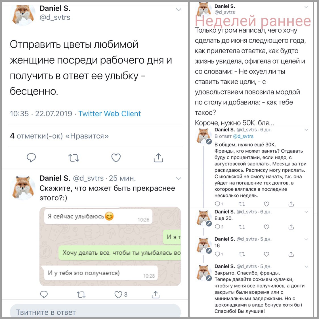Image resolution: width=319 pixels, height=319 pixels.
Task: Open the Twitter Web Client link
Action: [110, 114]
